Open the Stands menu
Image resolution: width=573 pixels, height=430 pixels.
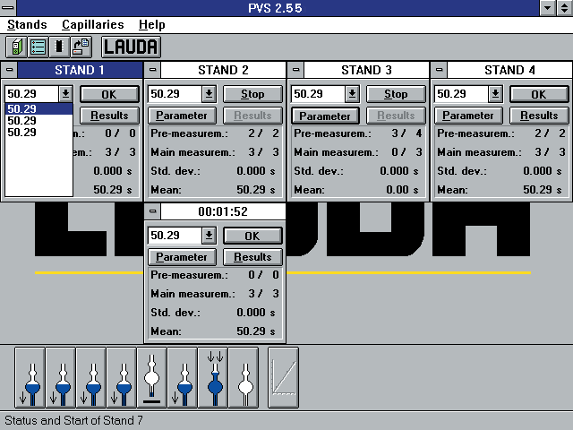coord(27,25)
